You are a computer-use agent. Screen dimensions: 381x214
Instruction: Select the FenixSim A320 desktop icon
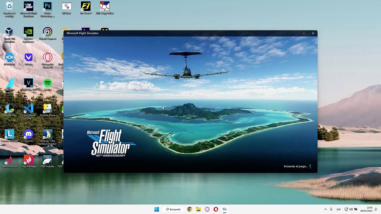(x=10, y=162)
